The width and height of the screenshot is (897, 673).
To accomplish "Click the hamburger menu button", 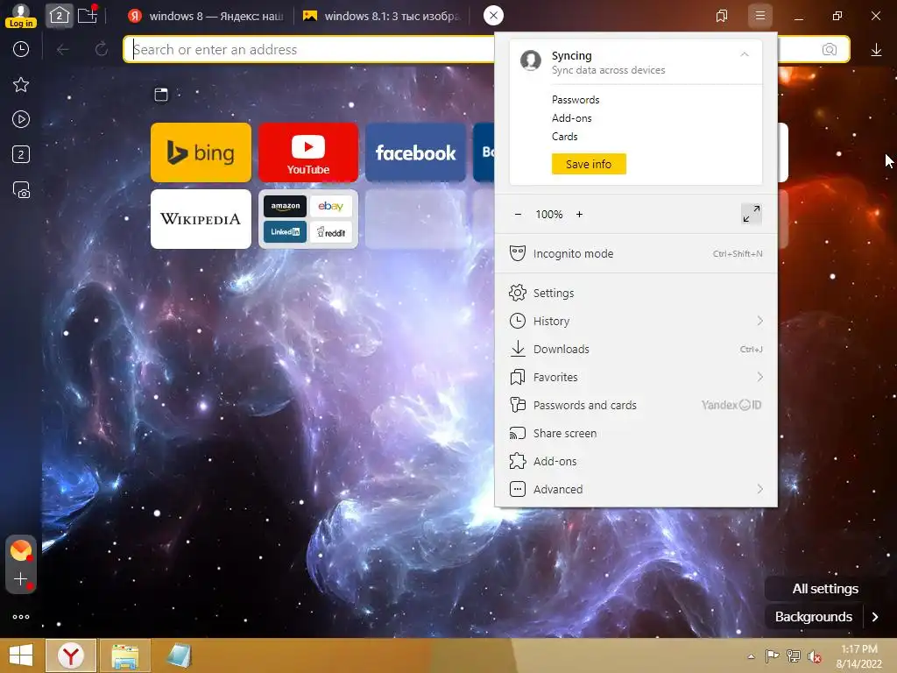I will click(759, 16).
